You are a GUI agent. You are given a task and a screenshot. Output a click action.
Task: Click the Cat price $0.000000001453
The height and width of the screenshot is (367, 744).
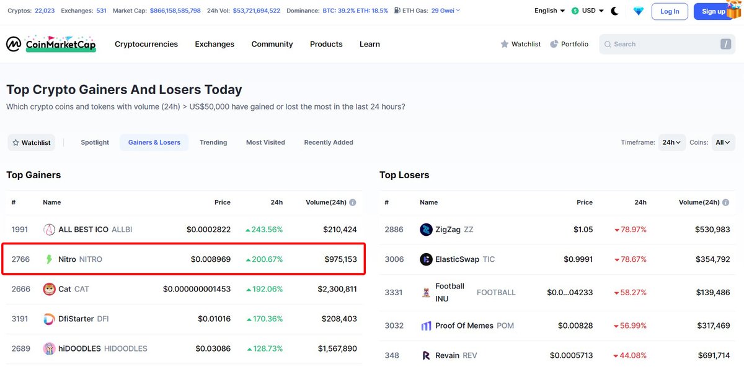pos(197,289)
